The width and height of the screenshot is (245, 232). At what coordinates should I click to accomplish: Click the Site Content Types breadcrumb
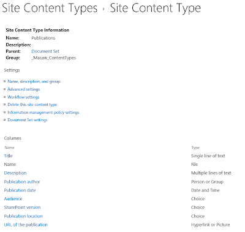click(50, 9)
